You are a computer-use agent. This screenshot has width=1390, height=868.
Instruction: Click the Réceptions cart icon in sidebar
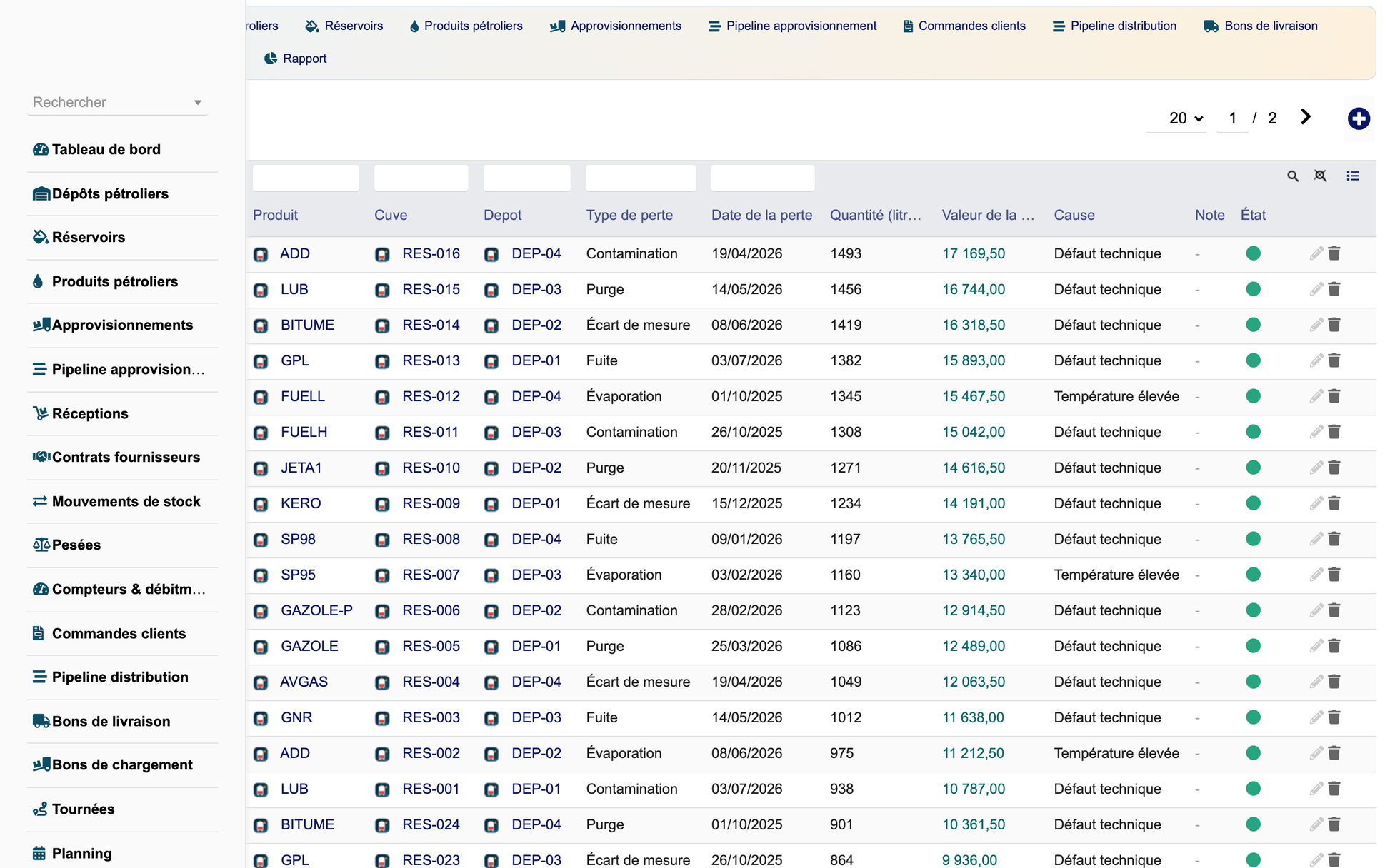40,413
